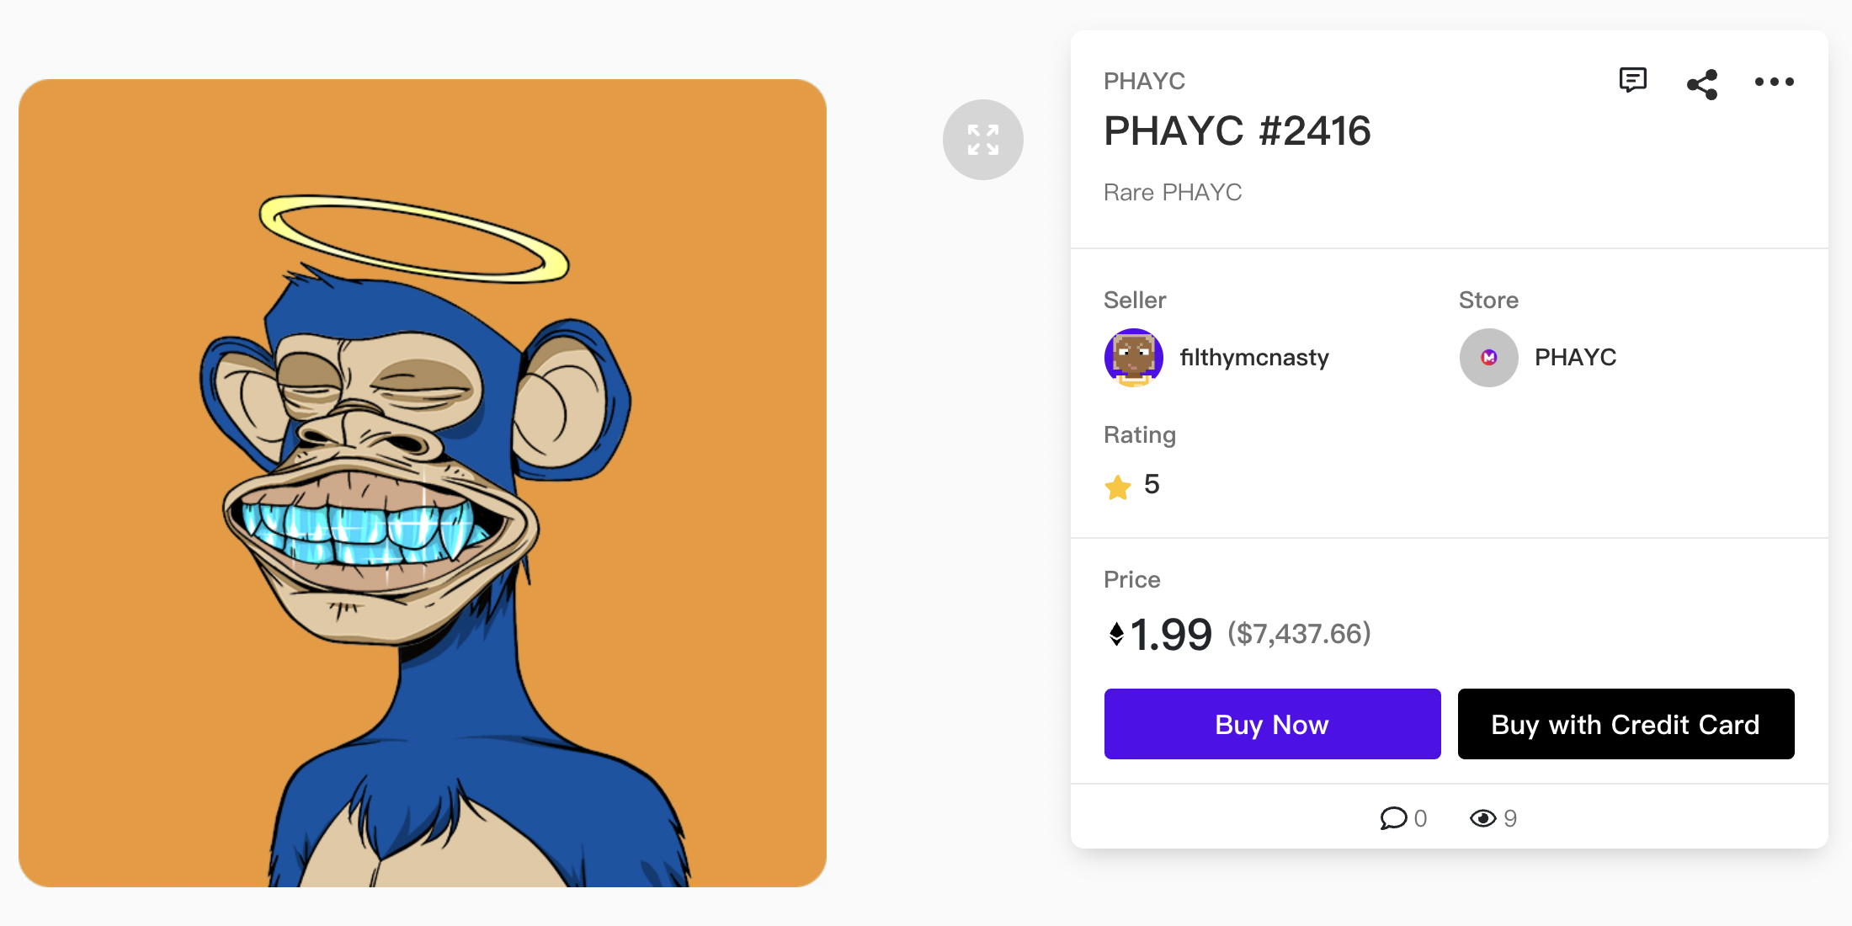The height and width of the screenshot is (926, 1852).
Task: Click the eye views icon
Action: pos(1482,818)
